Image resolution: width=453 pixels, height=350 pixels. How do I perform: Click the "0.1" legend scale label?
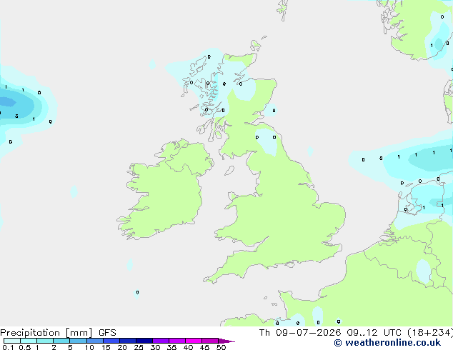(8, 347)
